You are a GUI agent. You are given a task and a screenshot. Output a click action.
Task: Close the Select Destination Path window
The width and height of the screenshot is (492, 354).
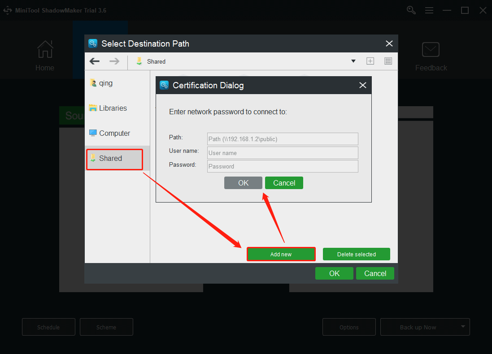tap(389, 43)
